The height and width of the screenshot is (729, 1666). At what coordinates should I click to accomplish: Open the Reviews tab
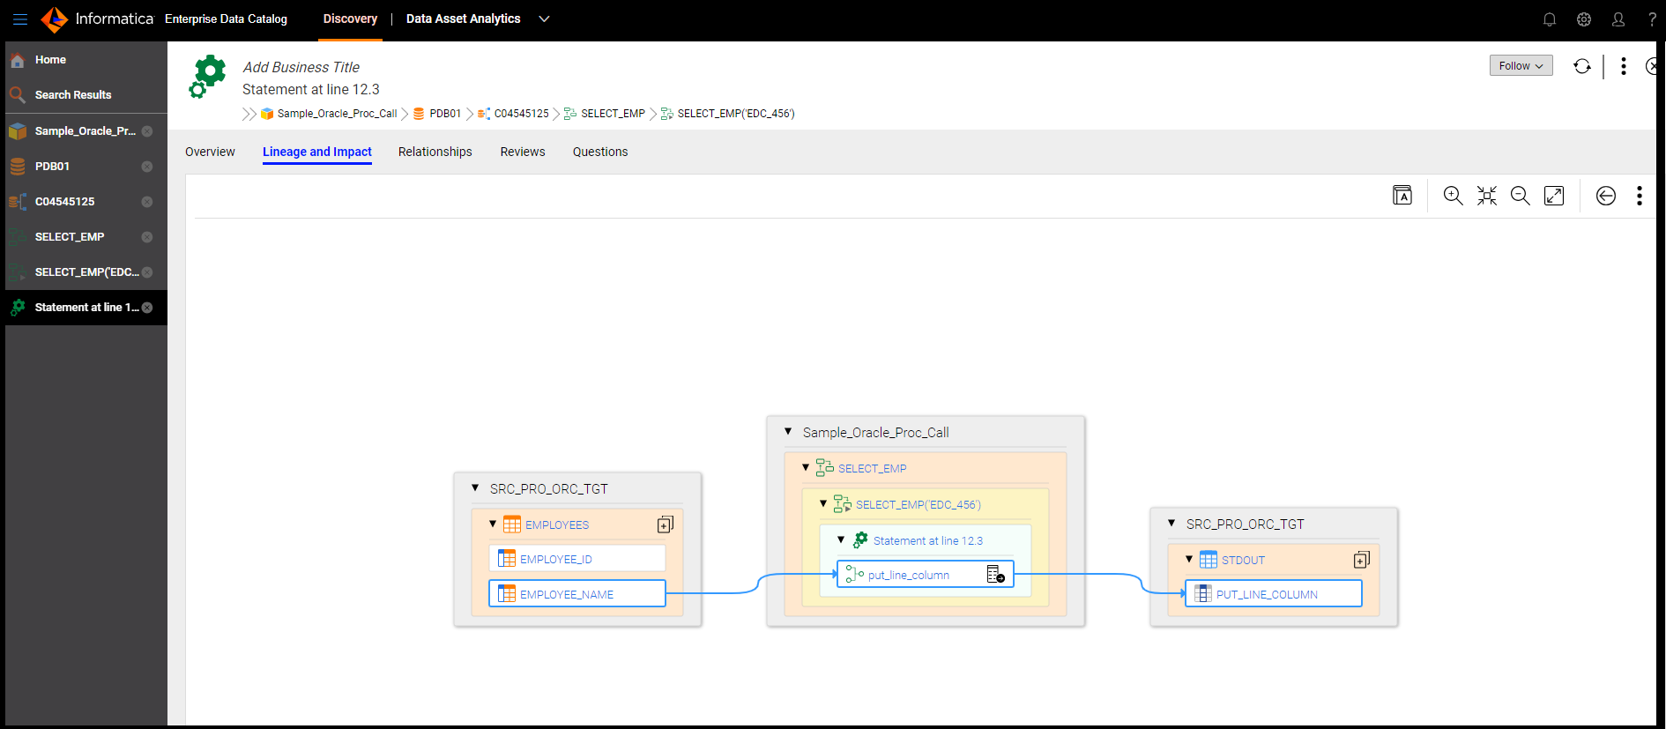[523, 152]
